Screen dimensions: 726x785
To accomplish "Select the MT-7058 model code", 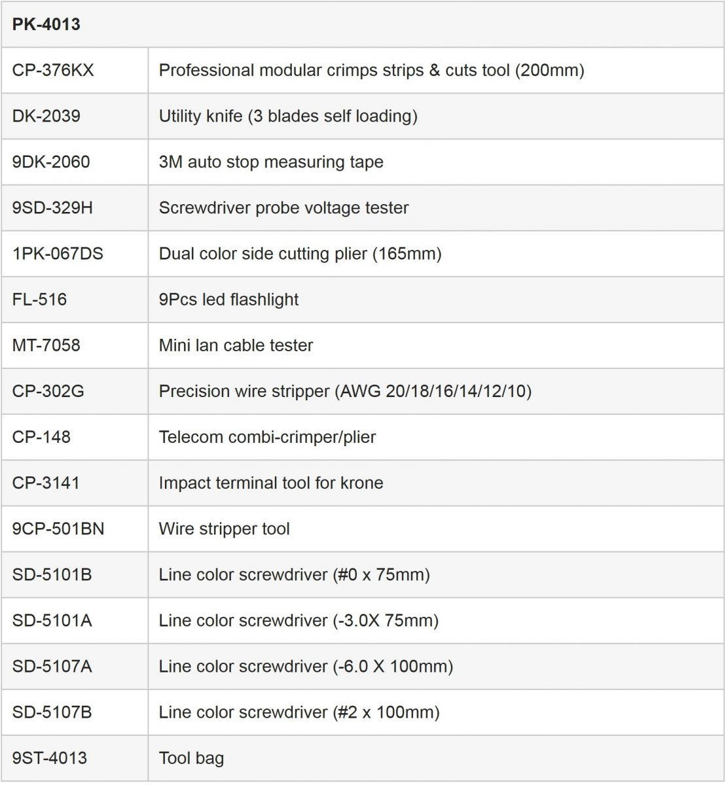I will coord(46,345).
